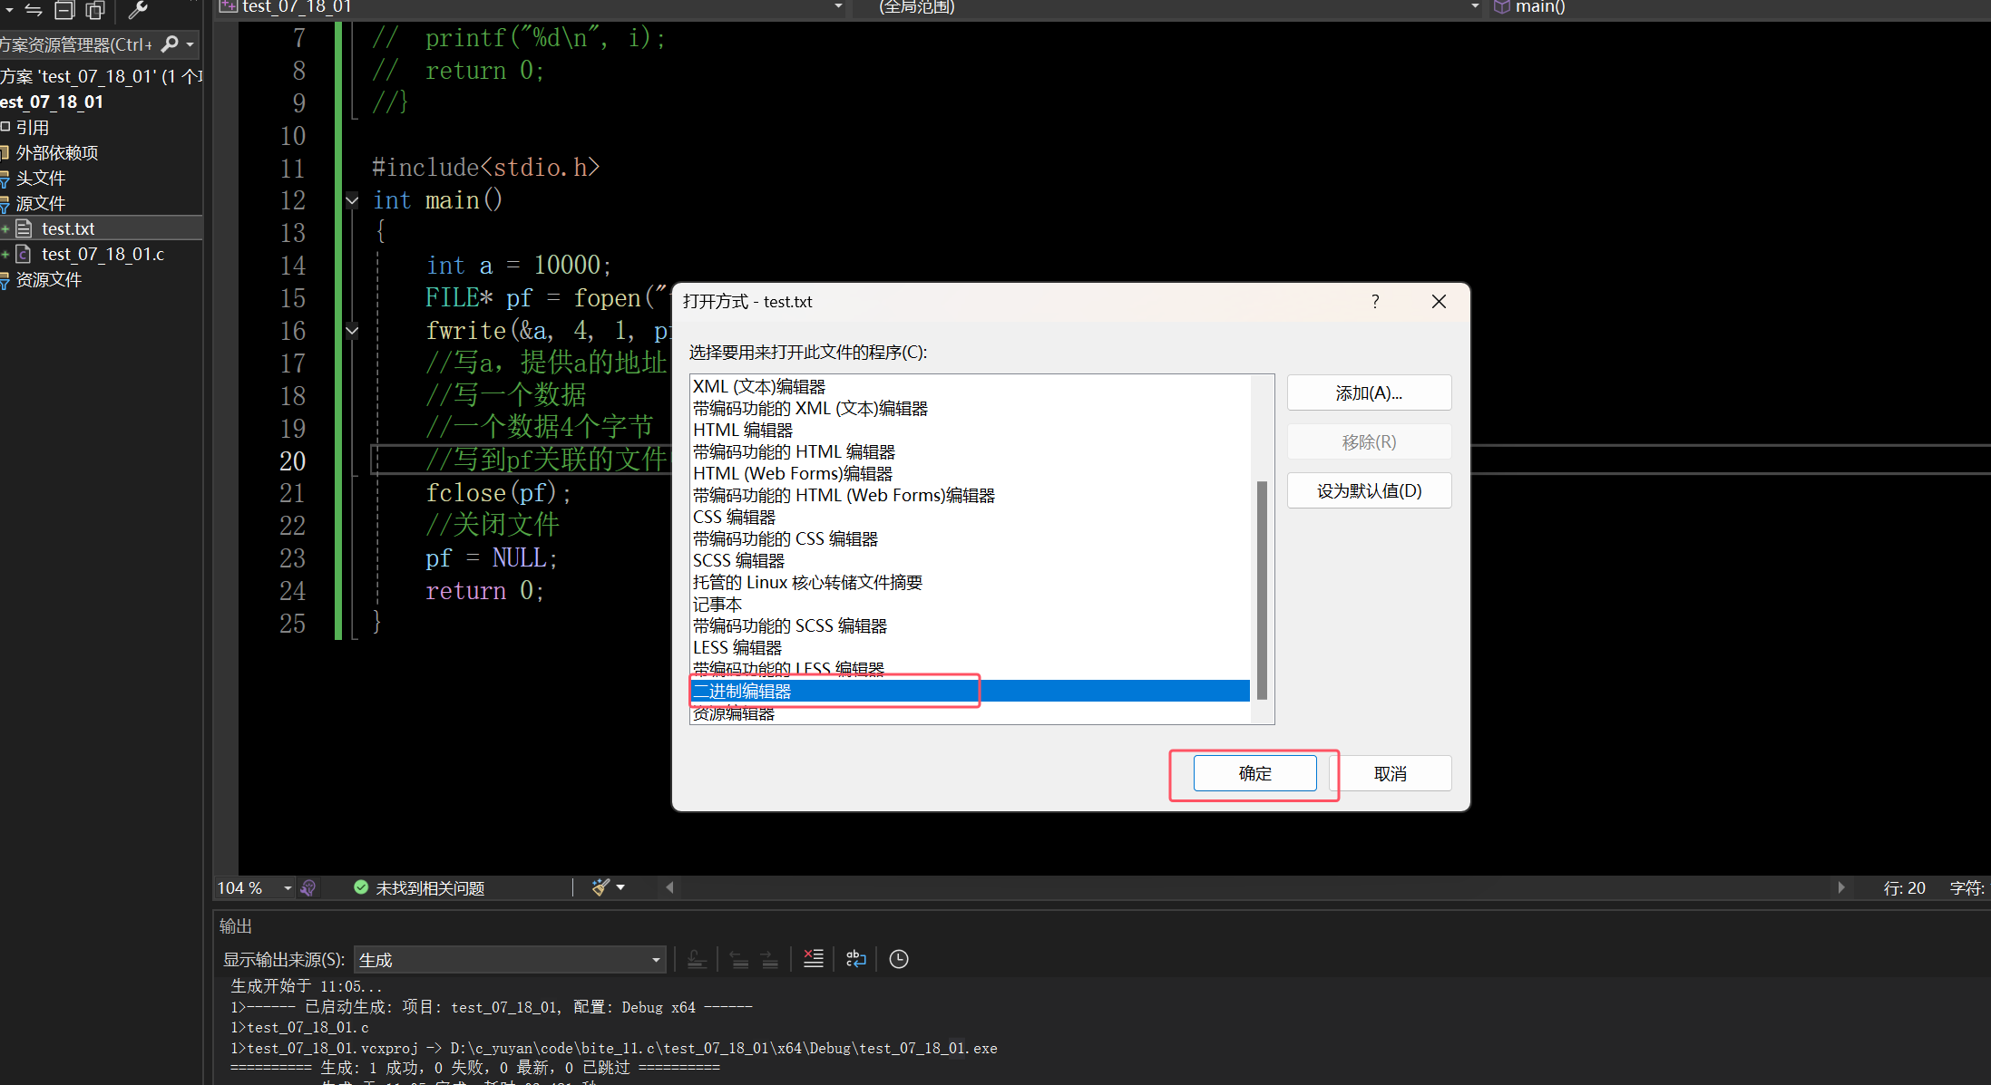Open the 104 % zoom level dropdown
Viewport: 1991px width, 1085px height.
click(x=287, y=887)
